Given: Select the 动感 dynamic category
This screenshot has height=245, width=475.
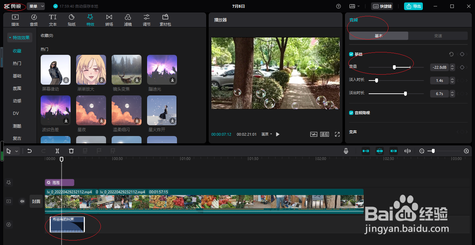Looking at the screenshot, I should pos(17,101).
